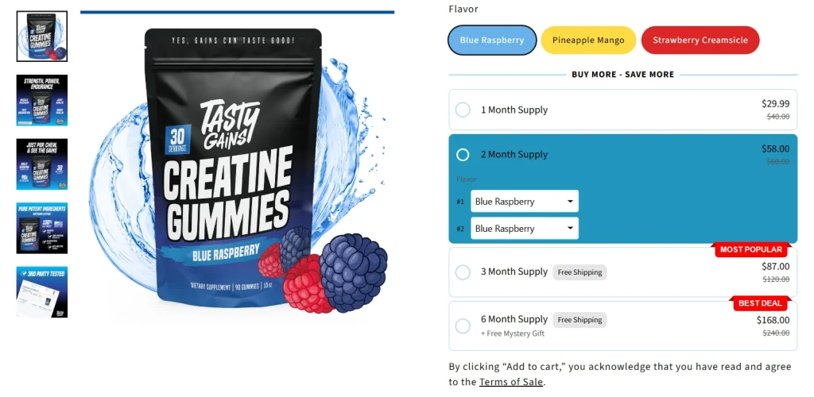
Task: Click the arrow on the #1 flavor selector
Action: point(570,201)
